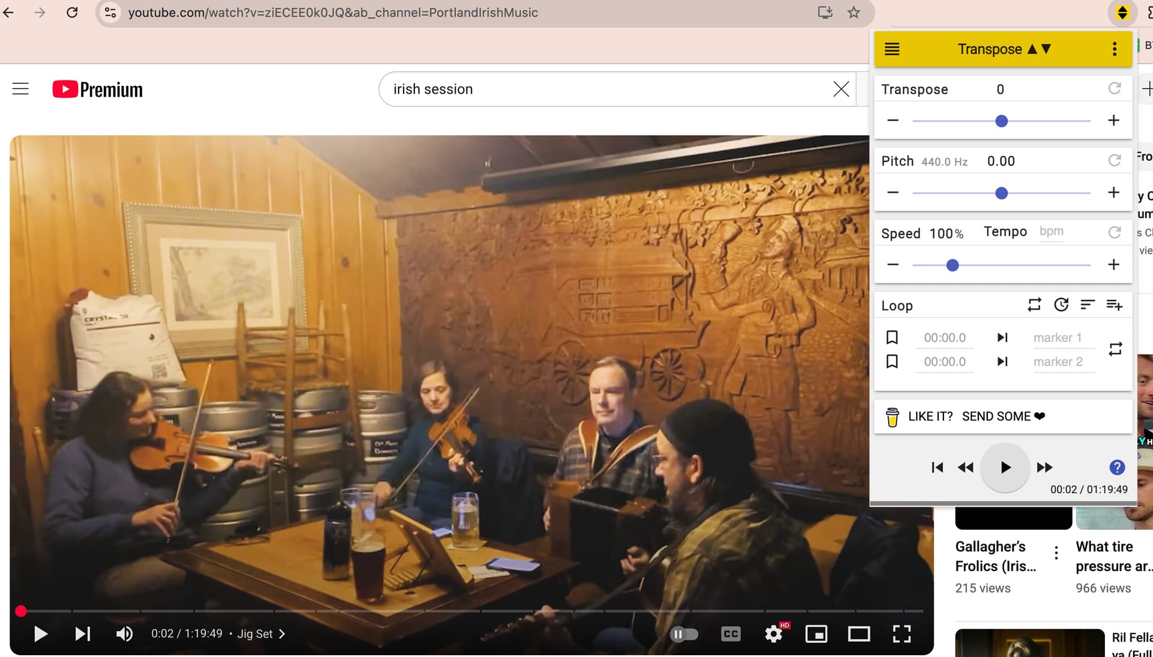Viewport: 1153px width, 657px height.
Task: Toggle looping between the two markers
Action: click(1115, 350)
